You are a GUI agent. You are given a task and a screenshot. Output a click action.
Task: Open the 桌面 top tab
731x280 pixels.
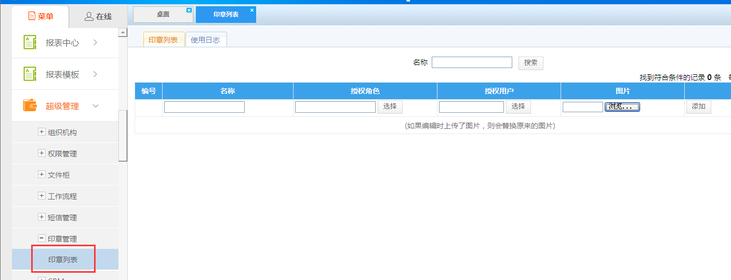point(163,15)
